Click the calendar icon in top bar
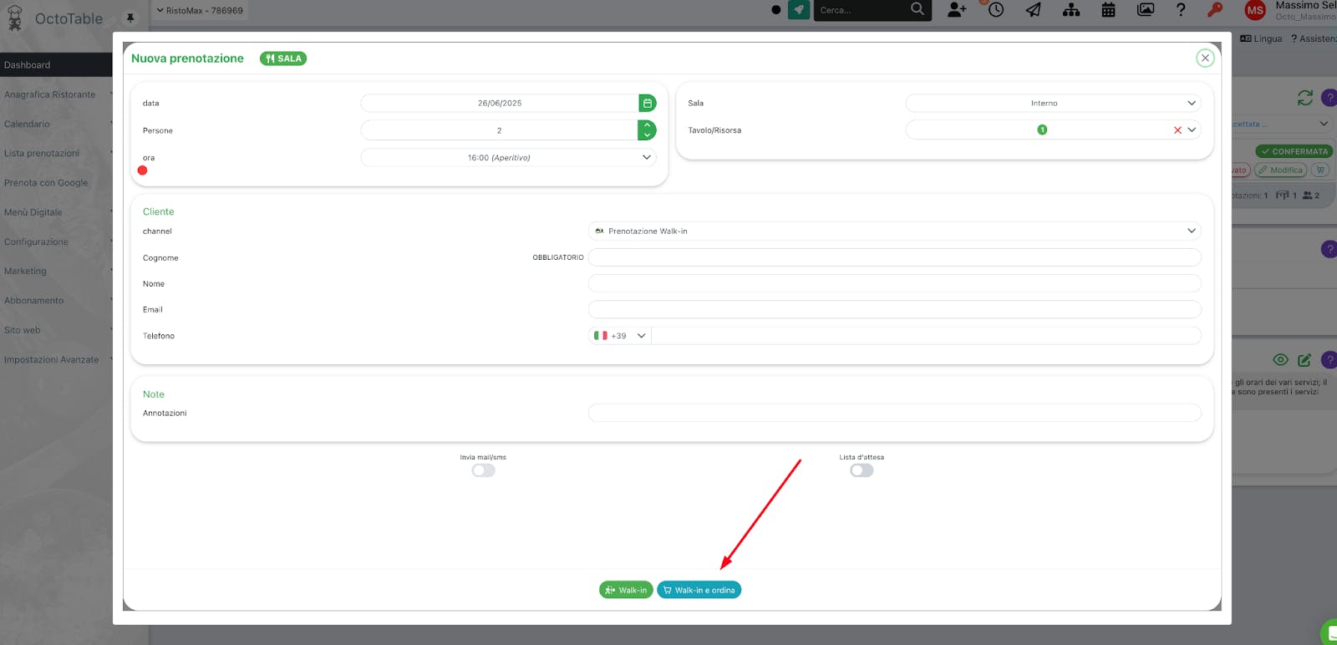The width and height of the screenshot is (1337, 645). (x=1108, y=10)
